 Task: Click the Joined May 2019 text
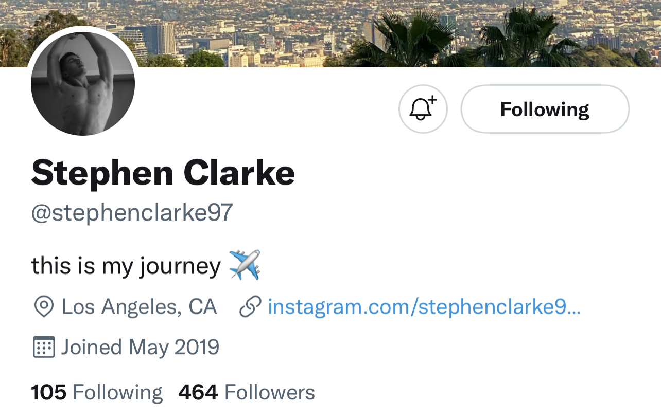click(140, 348)
